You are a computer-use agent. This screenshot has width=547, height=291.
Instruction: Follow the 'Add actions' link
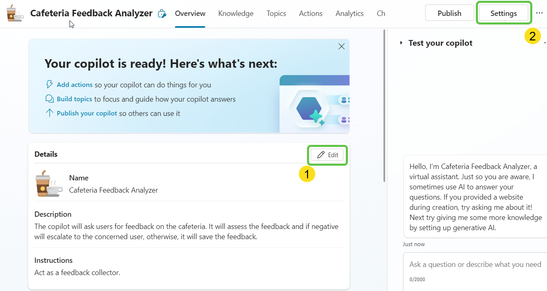tap(74, 85)
